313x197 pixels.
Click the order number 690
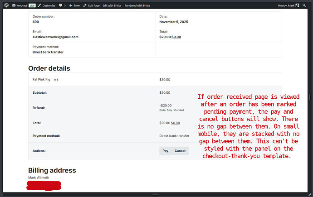click(x=36, y=22)
